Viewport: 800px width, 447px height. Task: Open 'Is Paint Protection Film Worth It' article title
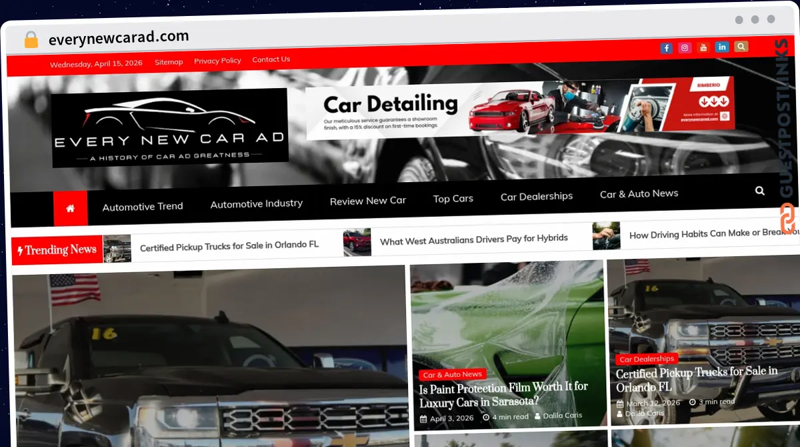[503, 394]
